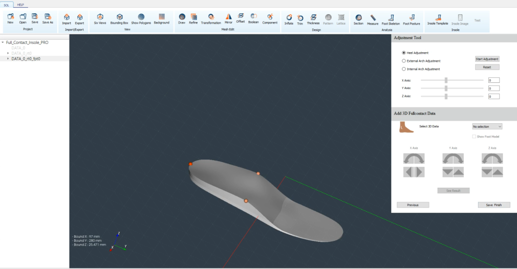The width and height of the screenshot is (517, 269).
Task: Open the SOL tab
Action: click(x=7, y=5)
